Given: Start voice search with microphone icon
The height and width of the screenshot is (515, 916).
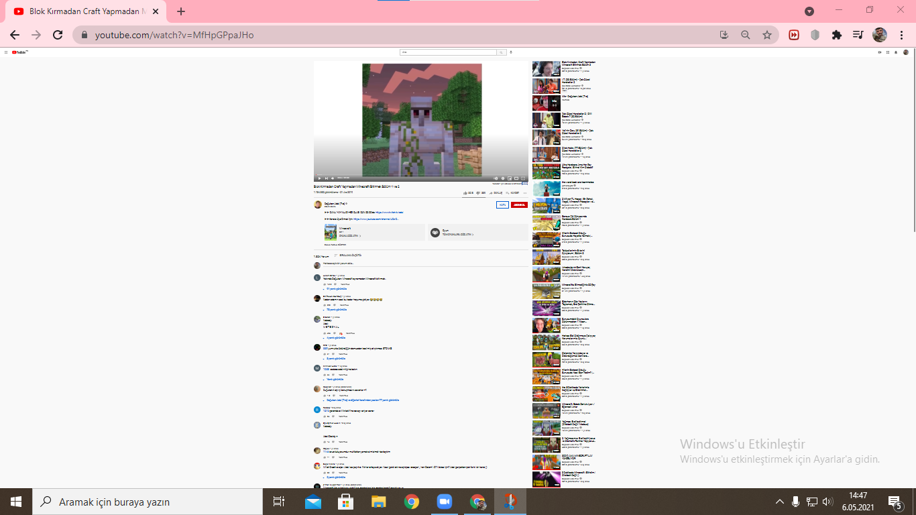Looking at the screenshot, I should (511, 52).
